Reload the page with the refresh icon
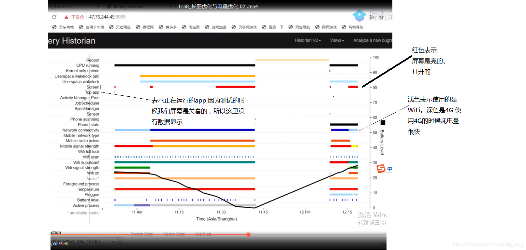 [54, 17]
